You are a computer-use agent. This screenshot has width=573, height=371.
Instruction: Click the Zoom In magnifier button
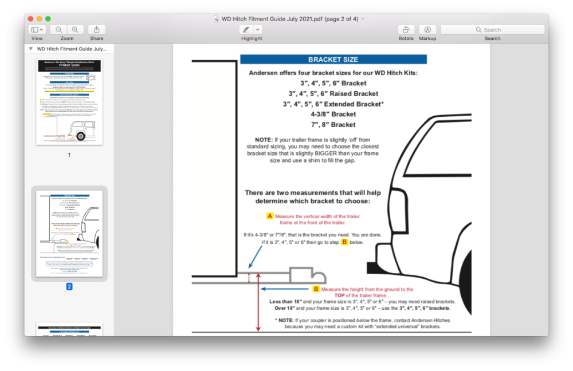(75, 29)
